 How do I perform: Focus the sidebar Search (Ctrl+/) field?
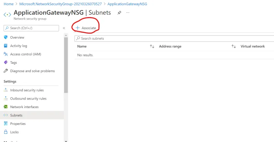pyautogui.click(x=31, y=28)
